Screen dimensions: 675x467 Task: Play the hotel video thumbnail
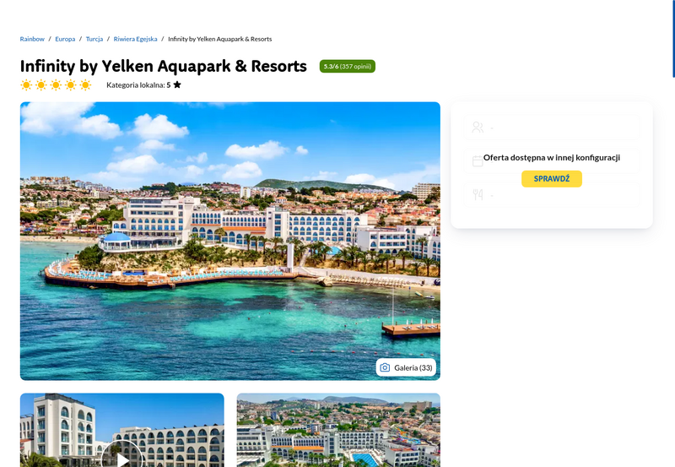tap(121, 458)
